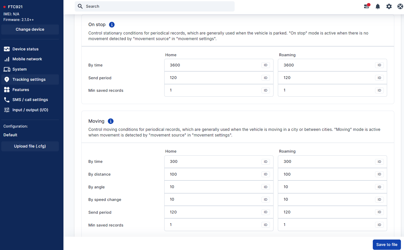
Task: Open the System menu item
Action: [19, 69]
